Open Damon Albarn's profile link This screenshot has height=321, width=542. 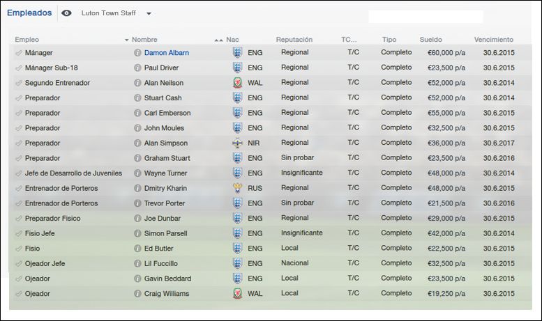tap(167, 53)
